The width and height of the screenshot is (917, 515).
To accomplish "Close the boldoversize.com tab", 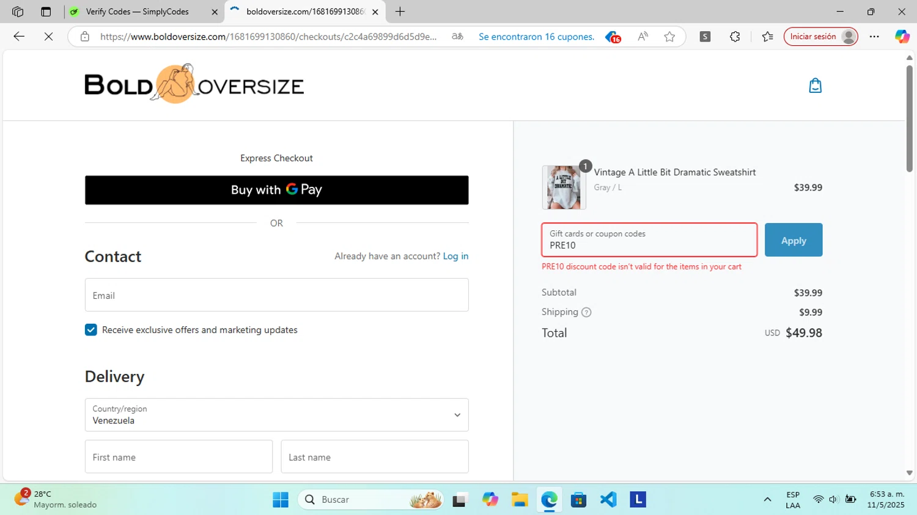I will pyautogui.click(x=375, y=12).
